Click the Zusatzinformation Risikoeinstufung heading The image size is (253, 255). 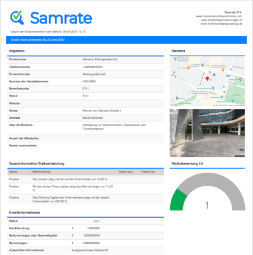[37, 163]
